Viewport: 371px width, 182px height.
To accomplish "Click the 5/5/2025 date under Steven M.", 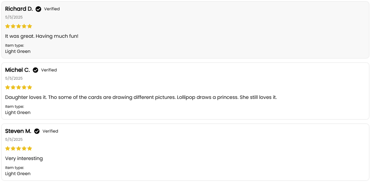I will coord(14,139).
